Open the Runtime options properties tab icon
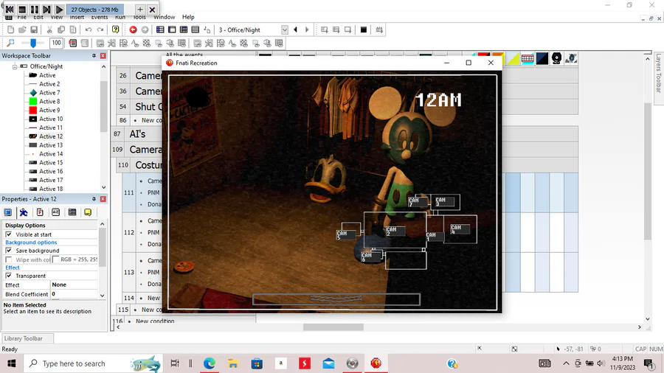The width and height of the screenshot is (664, 373). tap(40, 212)
